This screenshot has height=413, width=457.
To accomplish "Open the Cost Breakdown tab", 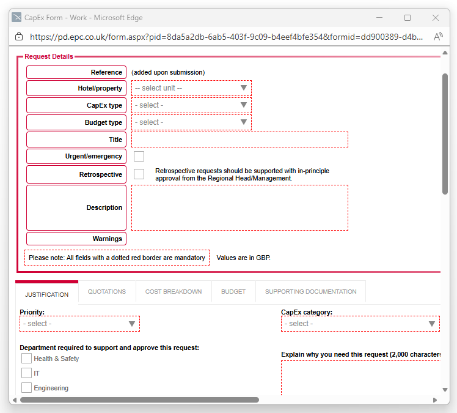I will point(174,292).
